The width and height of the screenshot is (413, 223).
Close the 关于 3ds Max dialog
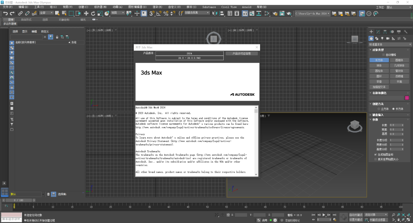257,47
